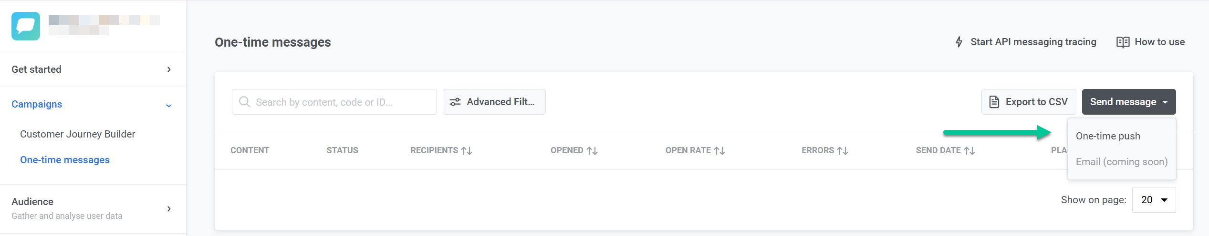
Task: Select One-time push from menu
Action: pyautogui.click(x=1108, y=136)
